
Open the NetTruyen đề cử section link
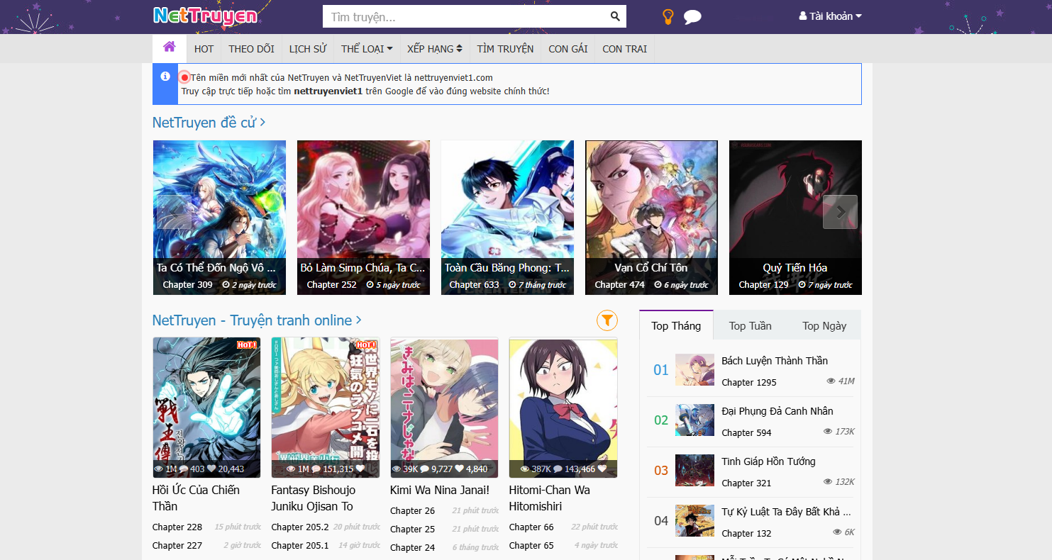pos(209,123)
